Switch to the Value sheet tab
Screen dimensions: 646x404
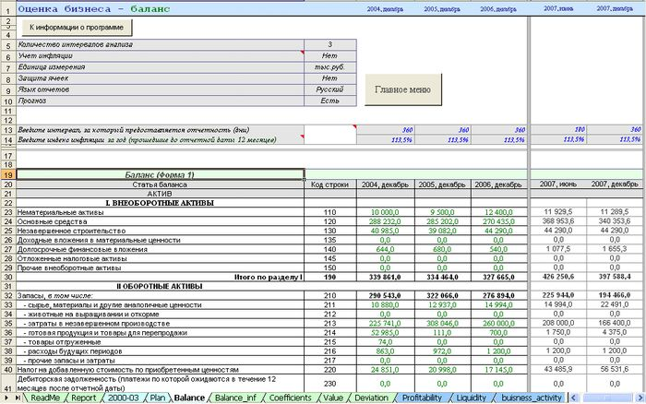[x=333, y=398]
